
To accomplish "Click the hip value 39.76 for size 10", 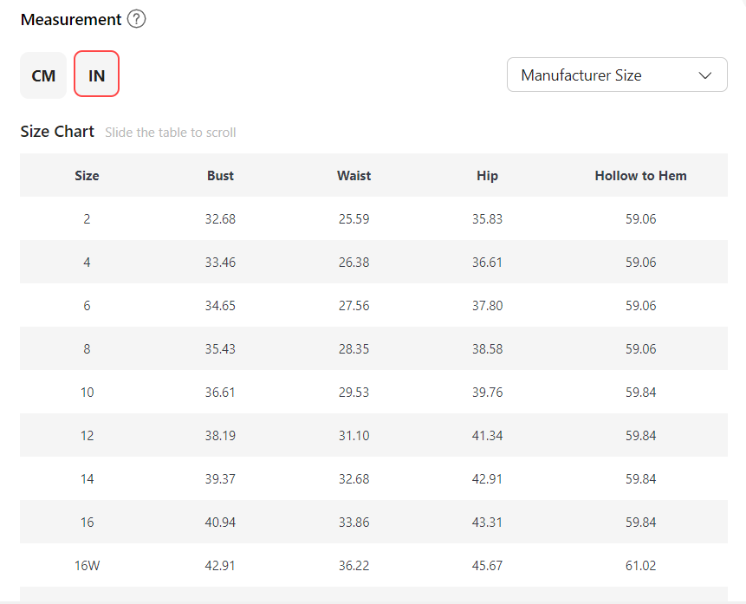I will pos(487,393).
